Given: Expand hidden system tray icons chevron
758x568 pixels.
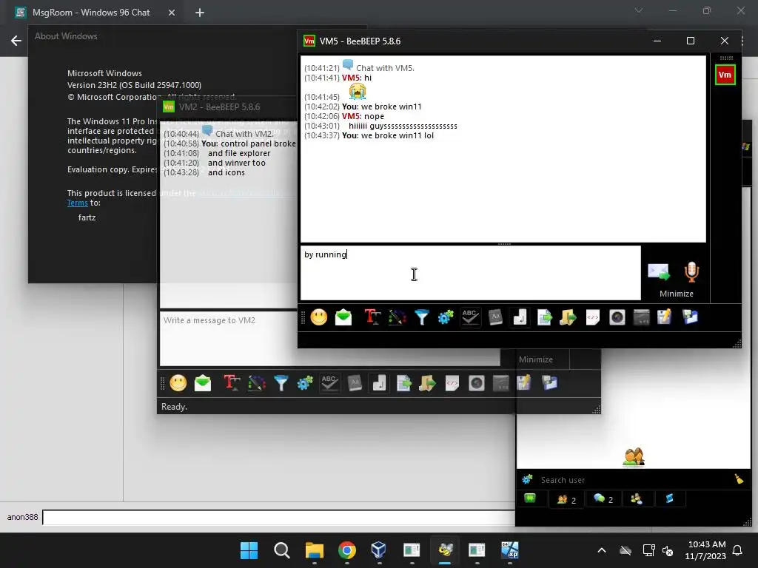Looking at the screenshot, I should coord(602,550).
